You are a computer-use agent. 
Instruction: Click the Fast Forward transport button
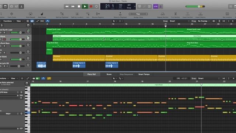(73, 7)
